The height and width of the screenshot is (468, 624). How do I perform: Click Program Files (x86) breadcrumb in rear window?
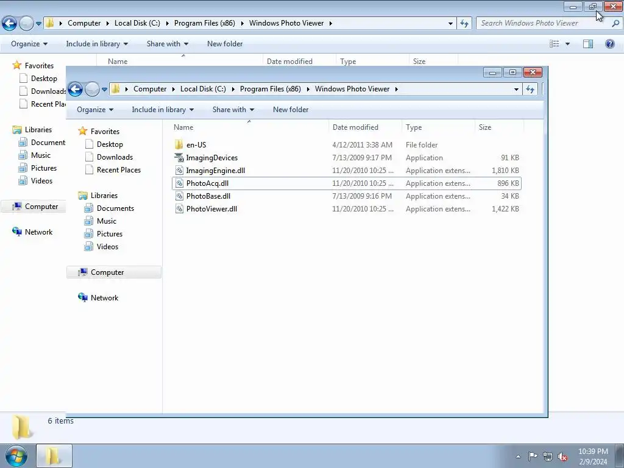[x=205, y=23]
